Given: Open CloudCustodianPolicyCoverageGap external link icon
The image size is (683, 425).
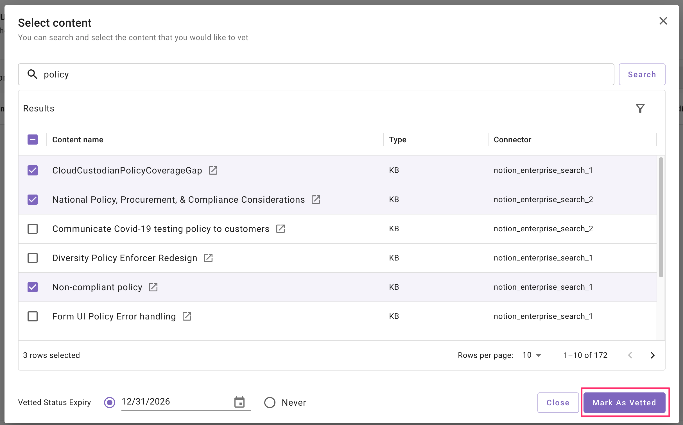Looking at the screenshot, I should tap(213, 170).
